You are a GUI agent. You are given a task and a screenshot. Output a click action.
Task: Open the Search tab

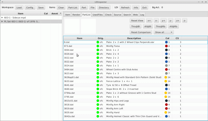(127, 15)
